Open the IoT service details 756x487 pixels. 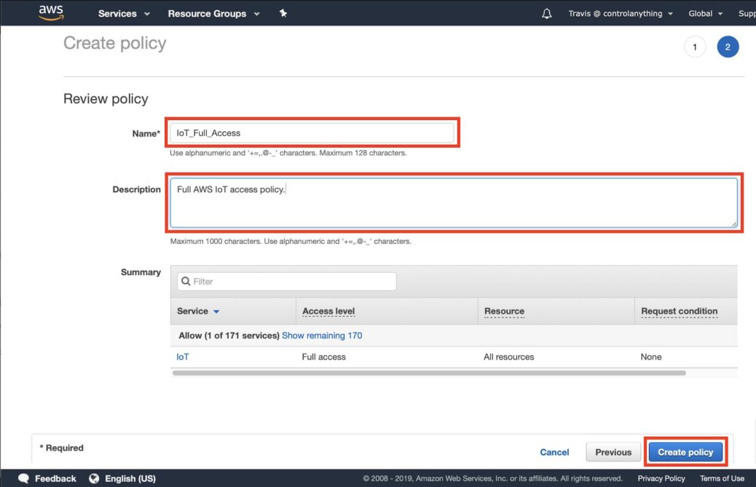coord(181,357)
